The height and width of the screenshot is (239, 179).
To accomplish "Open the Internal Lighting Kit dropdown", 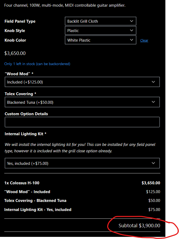I will point(82,163).
